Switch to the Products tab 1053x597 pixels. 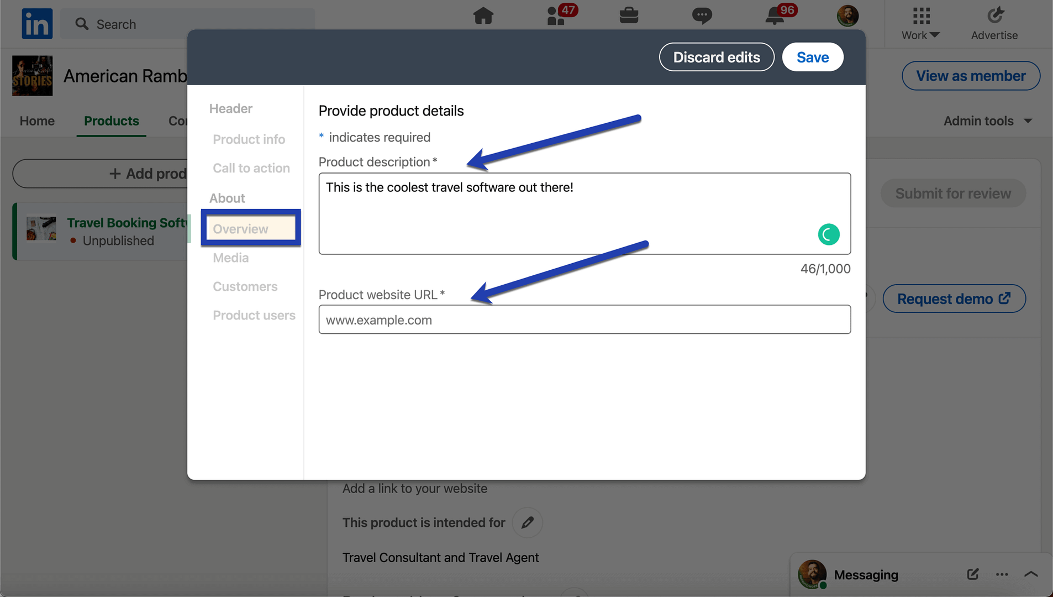point(111,121)
